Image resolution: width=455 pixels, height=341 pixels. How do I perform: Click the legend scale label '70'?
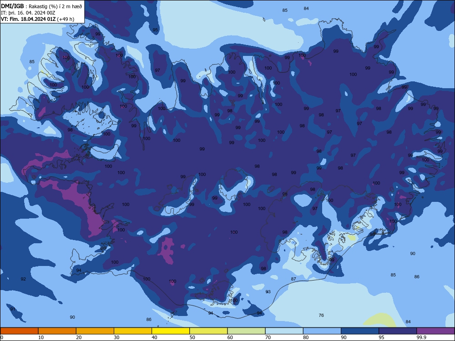(x=268, y=337)
